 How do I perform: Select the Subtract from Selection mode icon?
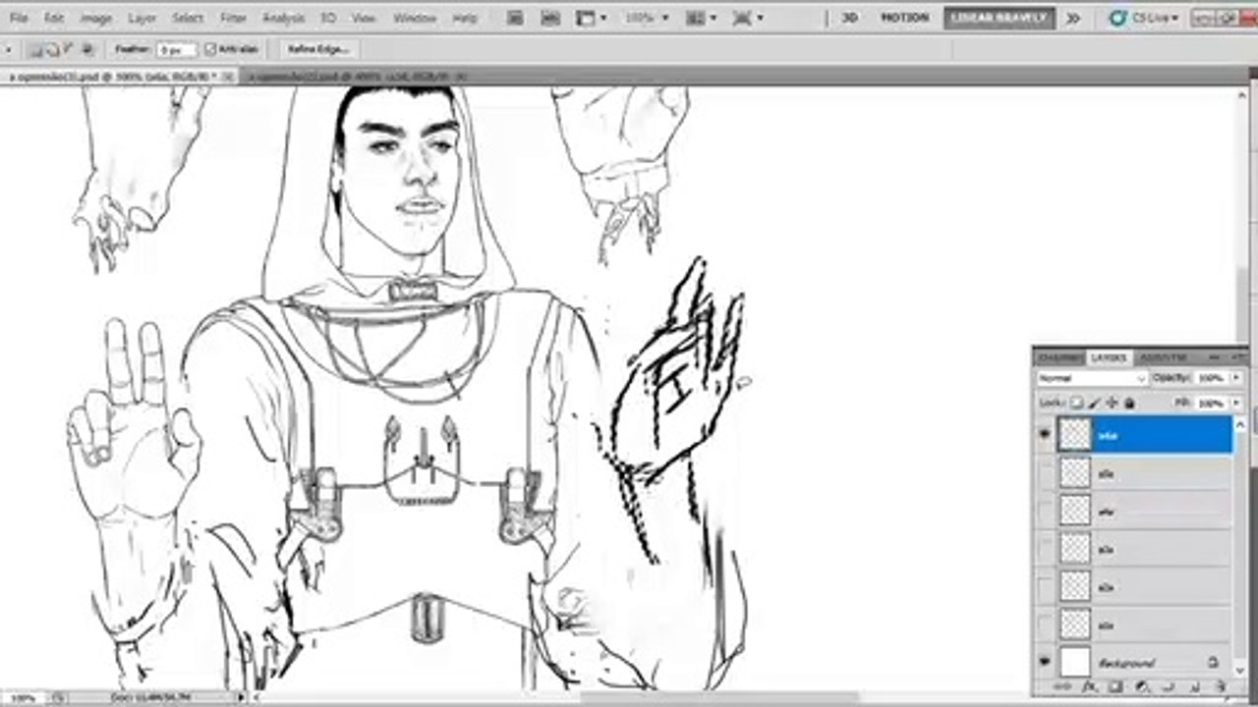pos(67,49)
